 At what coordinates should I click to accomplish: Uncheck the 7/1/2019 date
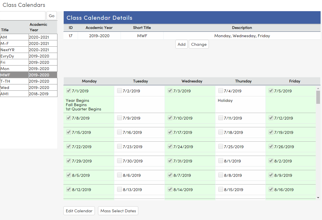[x=69, y=90]
